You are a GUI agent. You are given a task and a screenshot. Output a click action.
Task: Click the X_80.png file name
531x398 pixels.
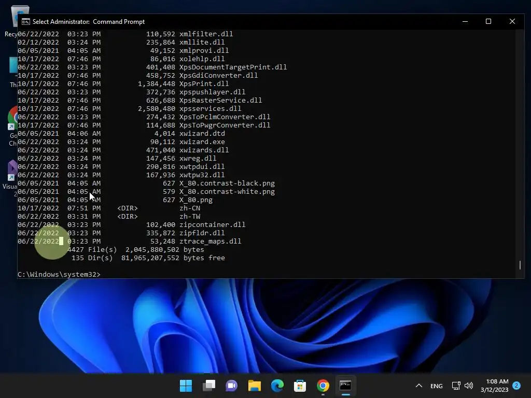195,200
